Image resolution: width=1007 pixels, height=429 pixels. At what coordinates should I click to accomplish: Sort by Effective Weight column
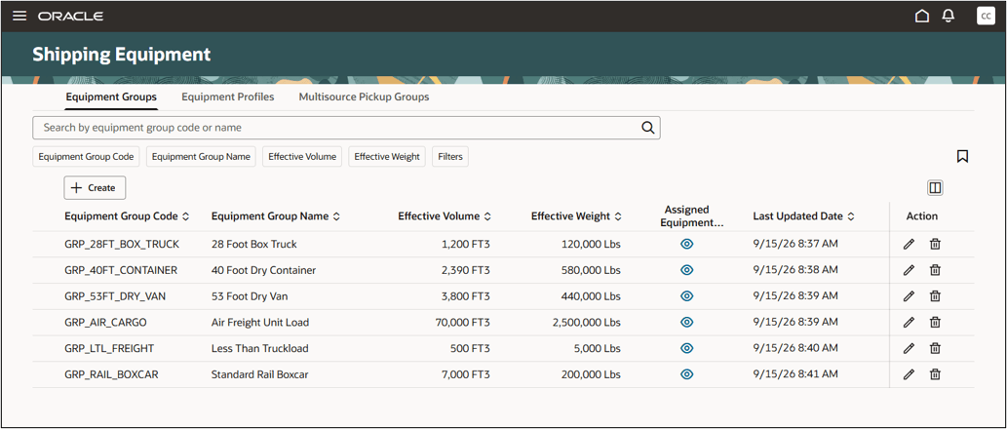point(618,217)
